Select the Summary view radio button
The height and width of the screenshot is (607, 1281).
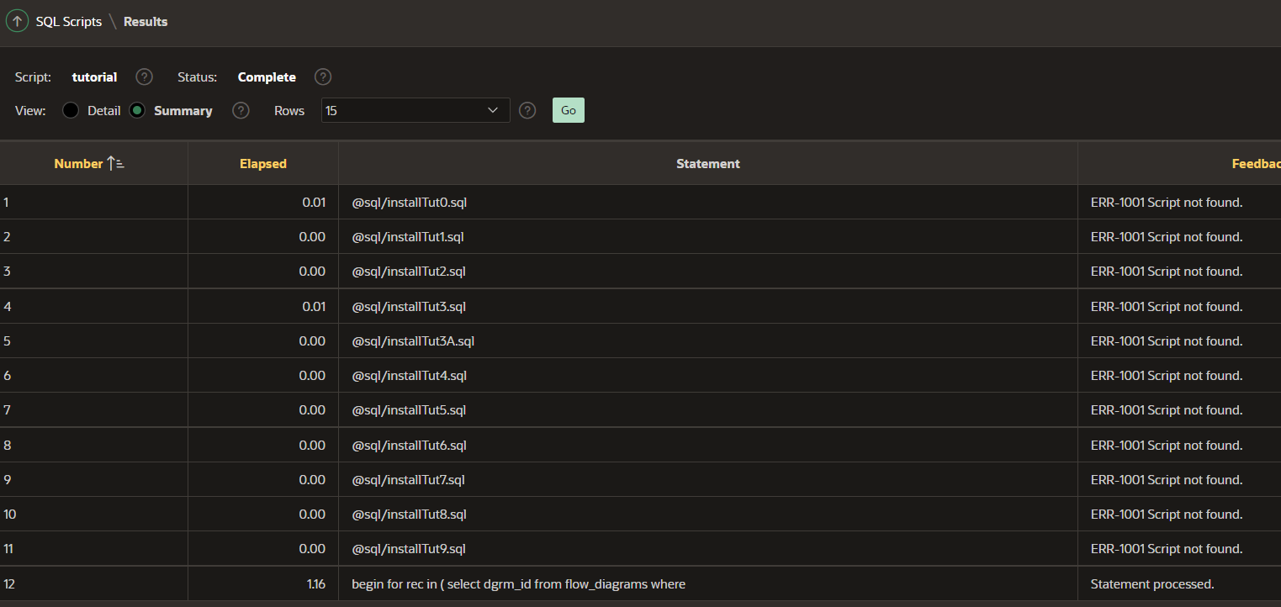click(x=137, y=110)
